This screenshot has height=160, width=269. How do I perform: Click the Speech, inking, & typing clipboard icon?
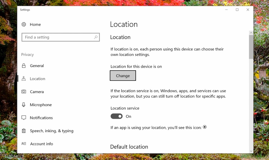tap(24, 131)
